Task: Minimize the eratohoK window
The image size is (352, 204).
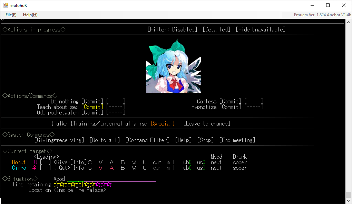Action: [x=312, y=5]
